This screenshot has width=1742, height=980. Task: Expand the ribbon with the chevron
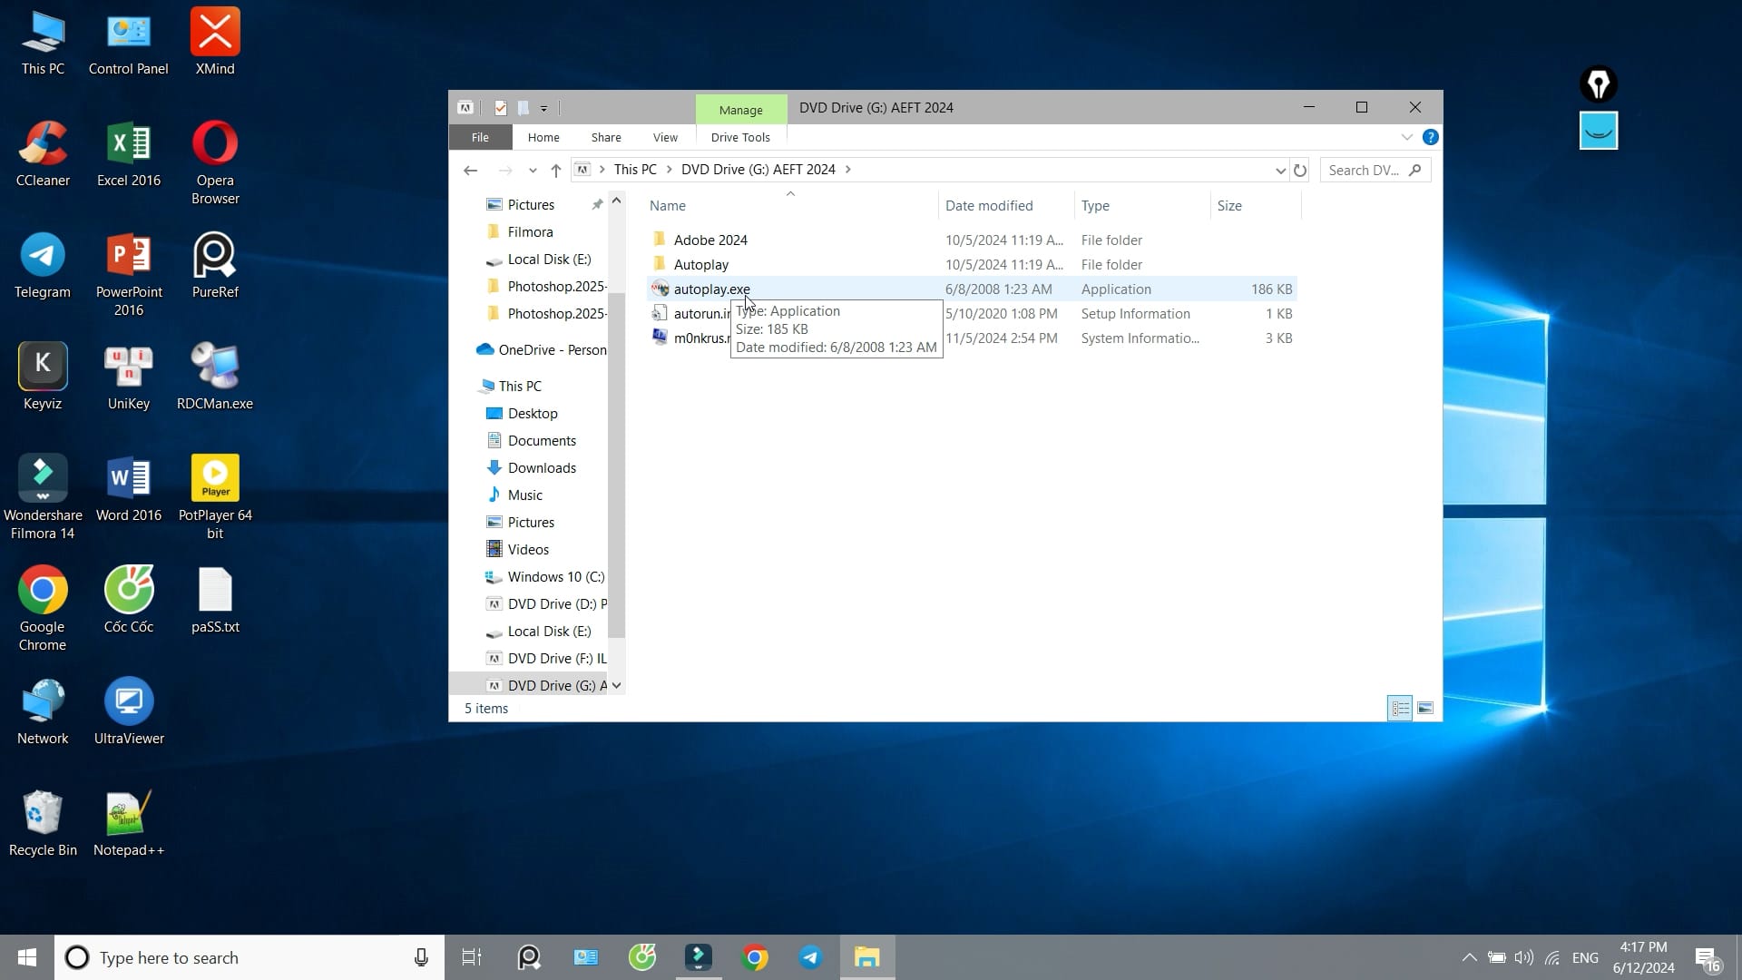pyautogui.click(x=1407, y=137)
